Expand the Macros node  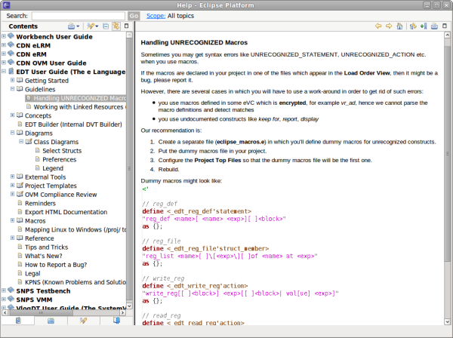[12, 220]
